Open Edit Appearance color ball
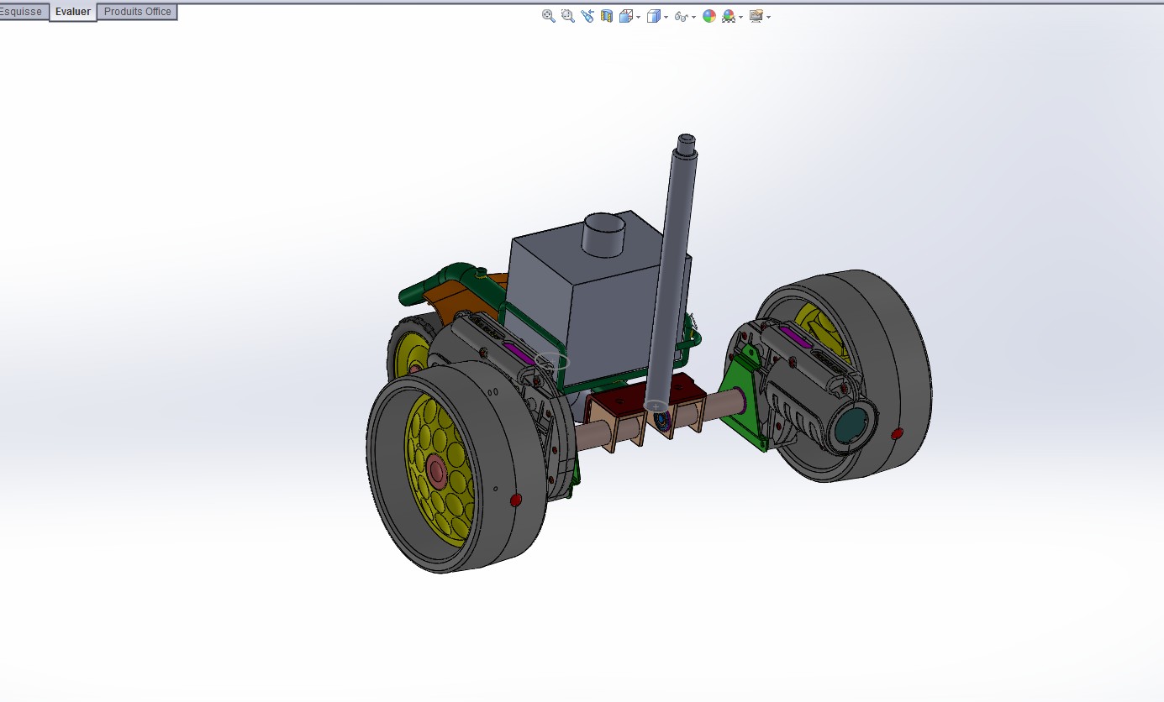 click(x=709, y=16)
